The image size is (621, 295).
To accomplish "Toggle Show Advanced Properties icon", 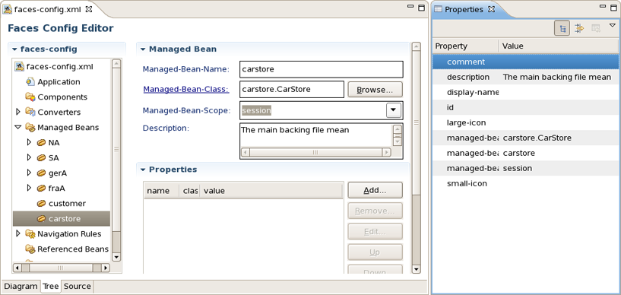I will 579,28.
